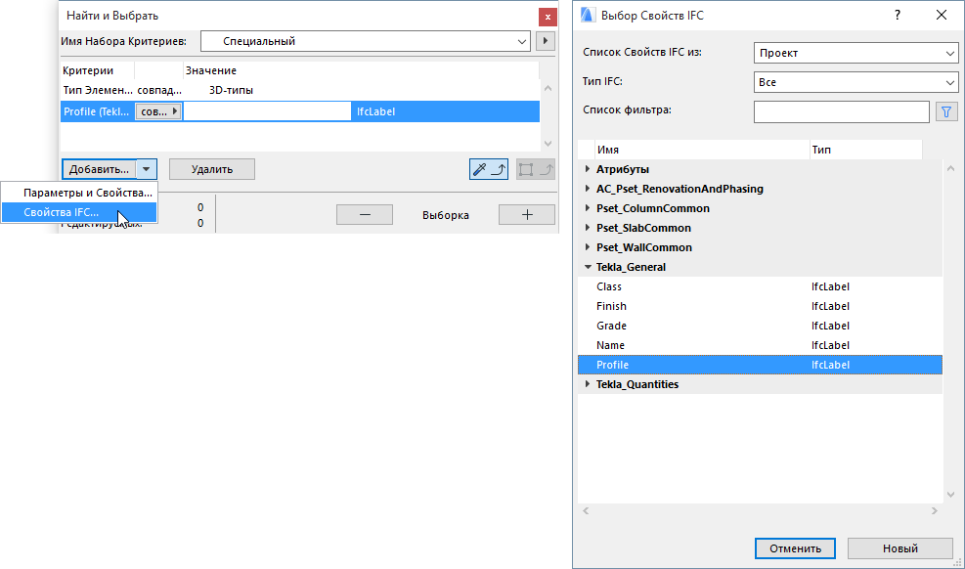Collapse the Tekla_General group

pos(588,267)
